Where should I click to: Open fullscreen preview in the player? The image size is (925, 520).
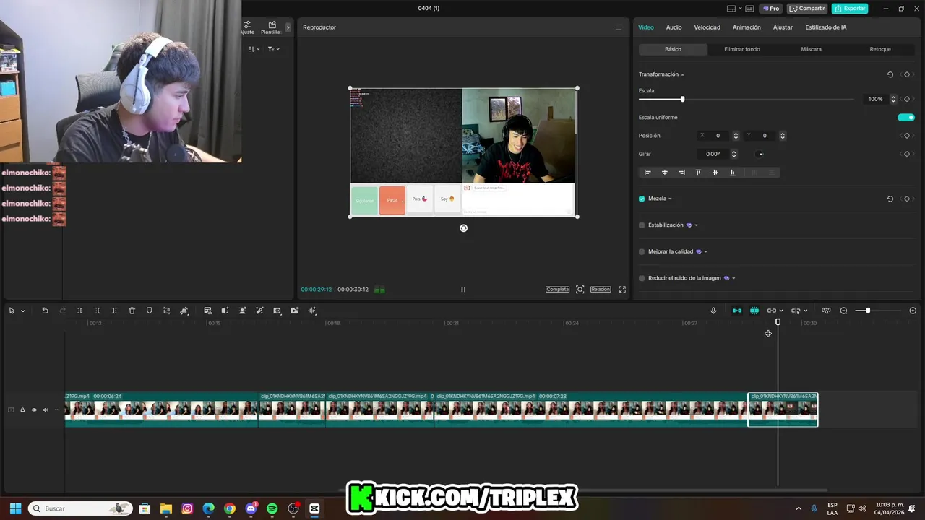pos(622,290)
